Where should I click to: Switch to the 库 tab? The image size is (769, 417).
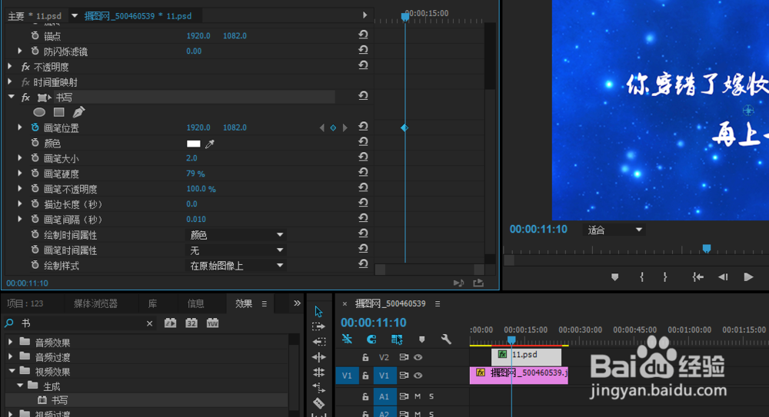pos(152,304)
